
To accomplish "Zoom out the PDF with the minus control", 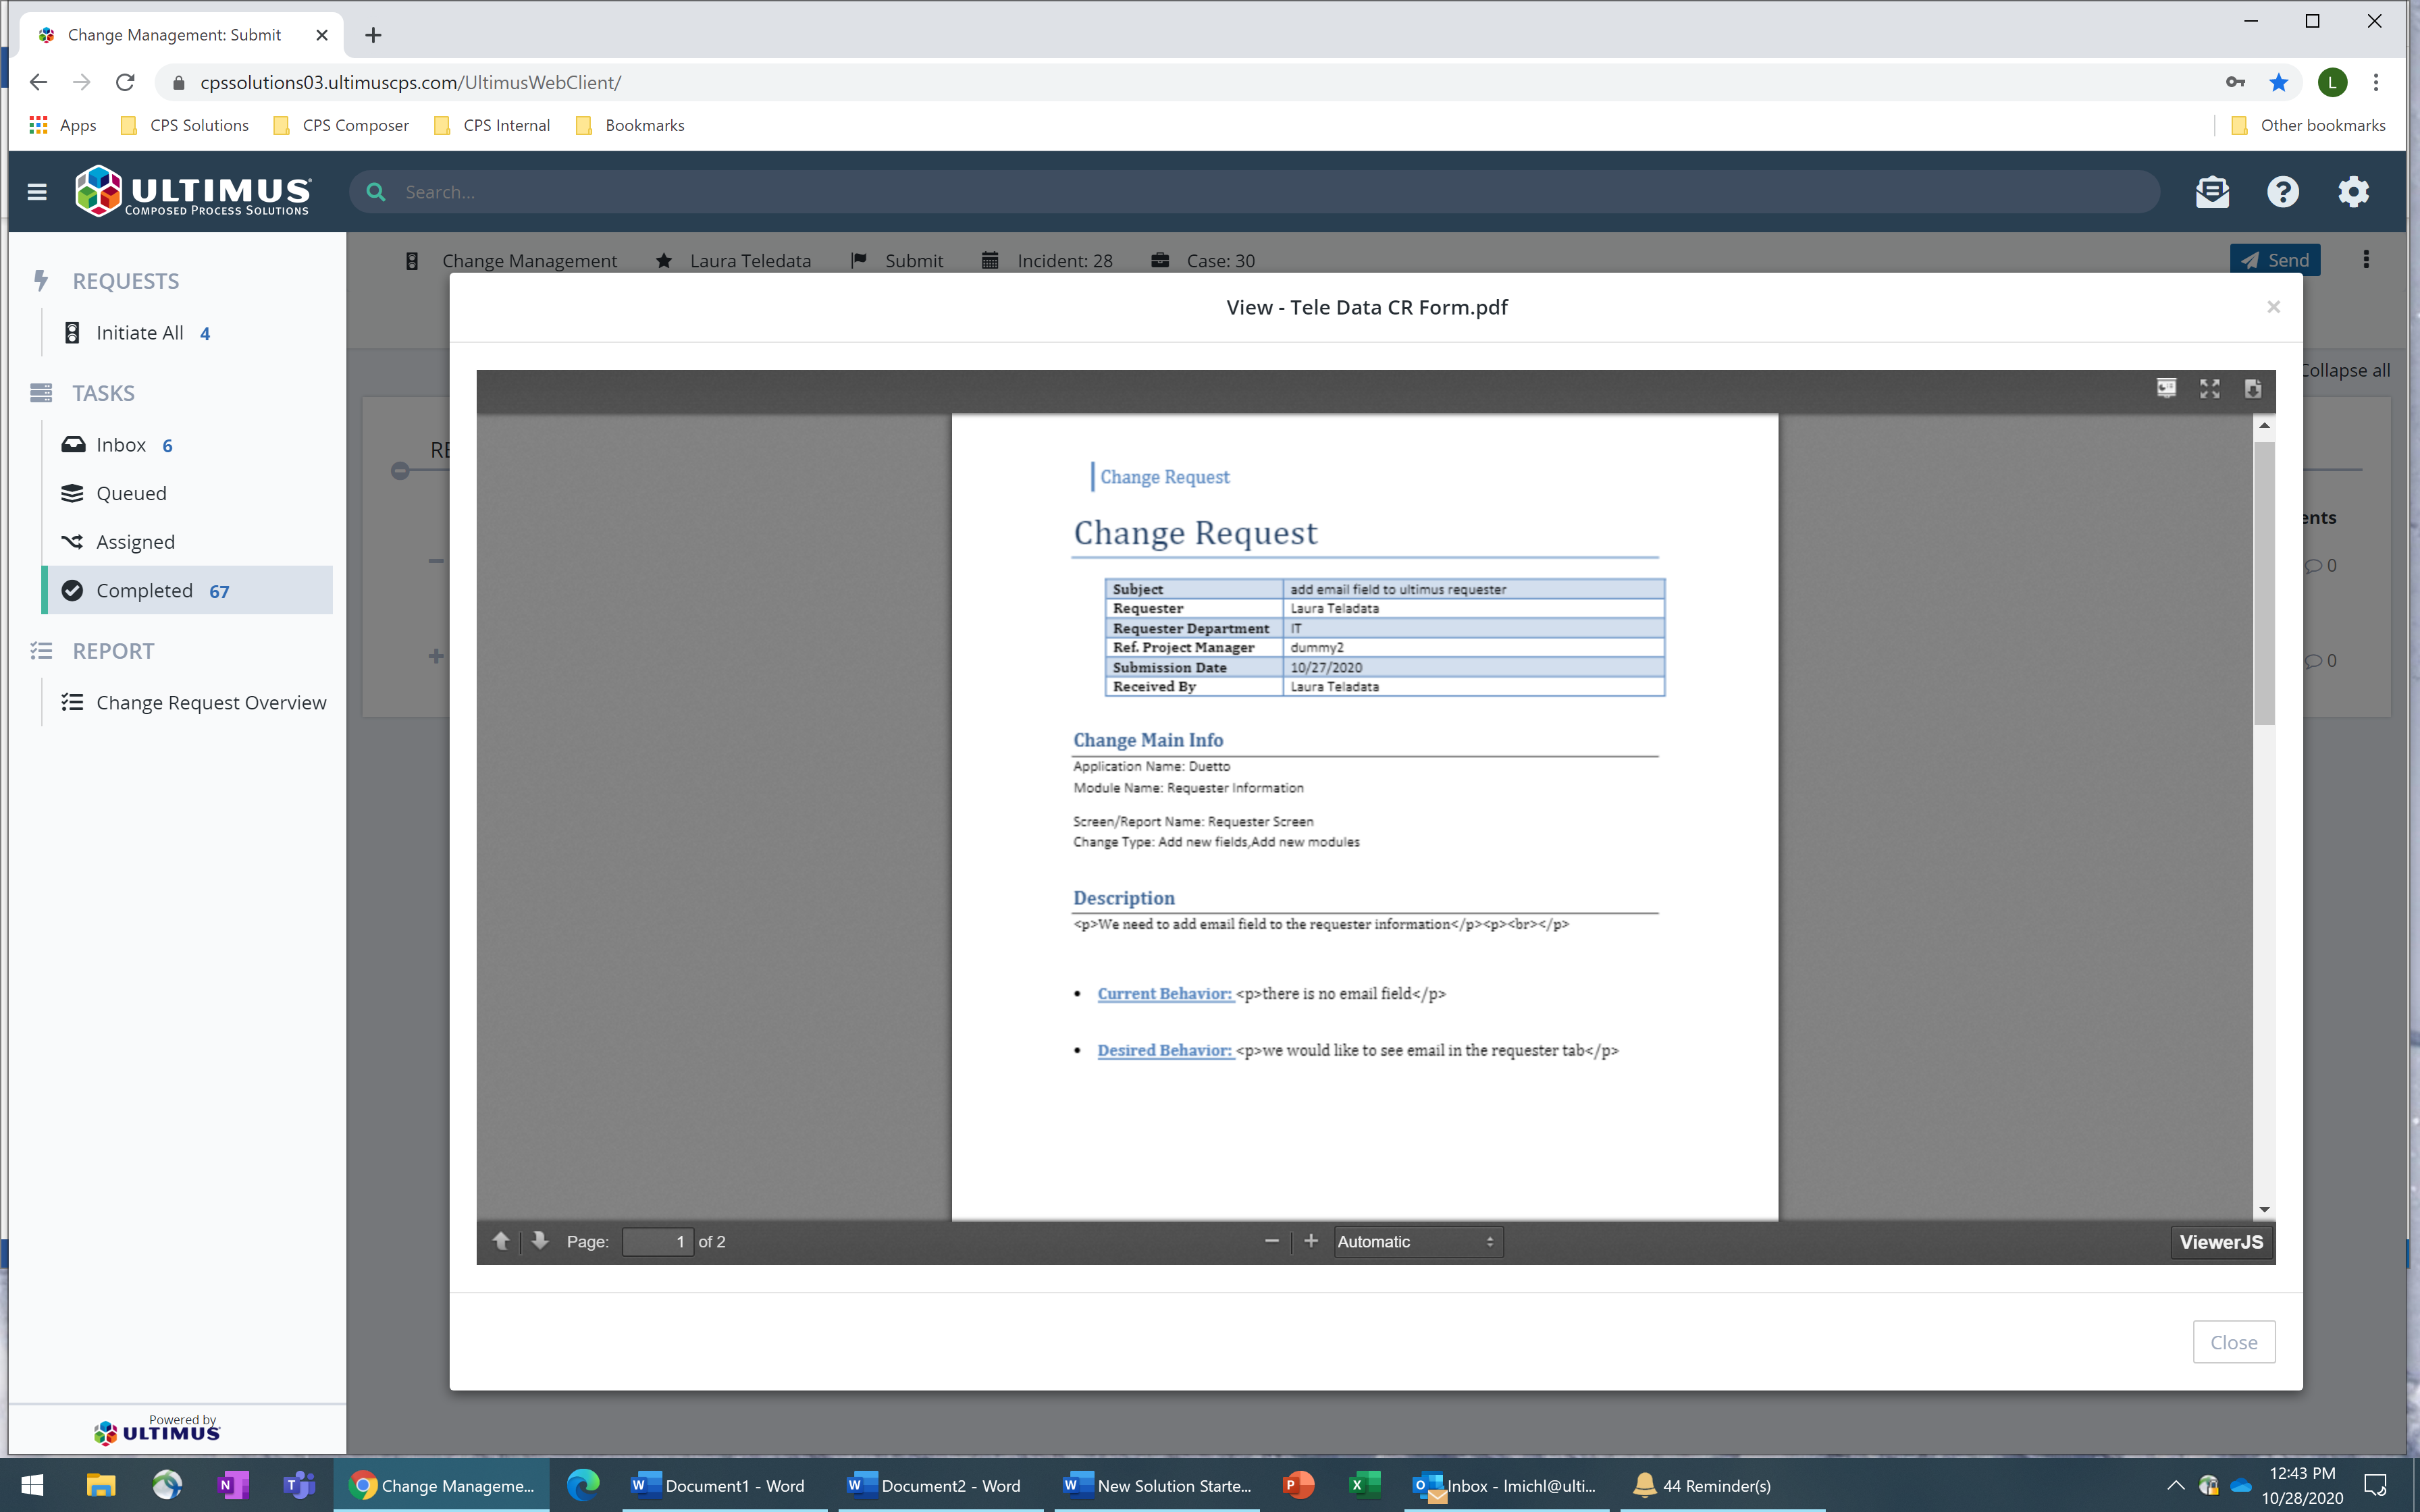I will tap(1271, 1241).
